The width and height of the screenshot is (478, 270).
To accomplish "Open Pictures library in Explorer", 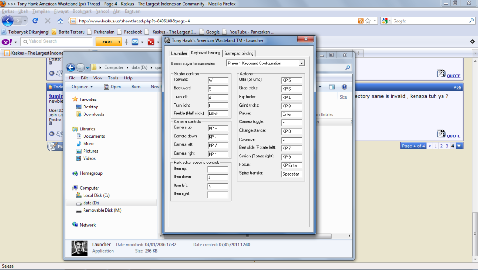I will [x=91, y=151].
